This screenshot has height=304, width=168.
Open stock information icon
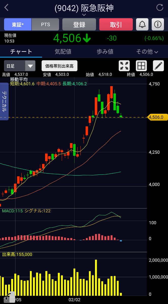point(158,25)
